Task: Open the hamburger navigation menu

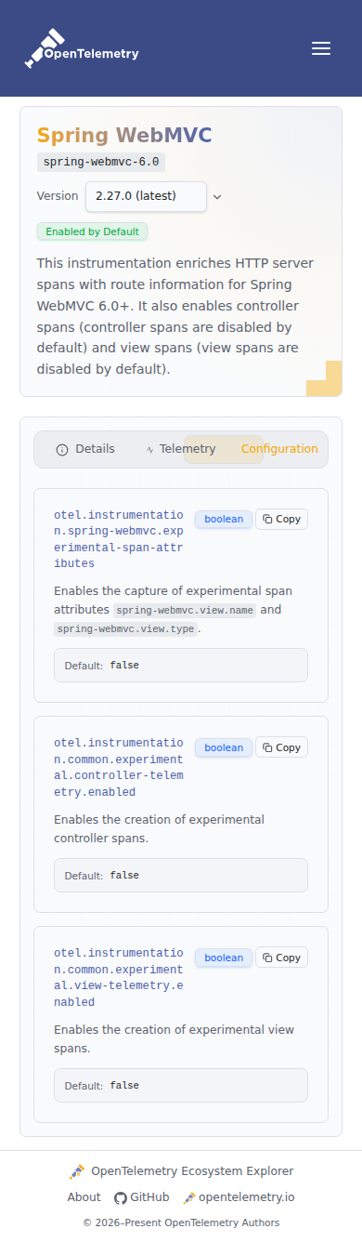Action: (321, 48)
